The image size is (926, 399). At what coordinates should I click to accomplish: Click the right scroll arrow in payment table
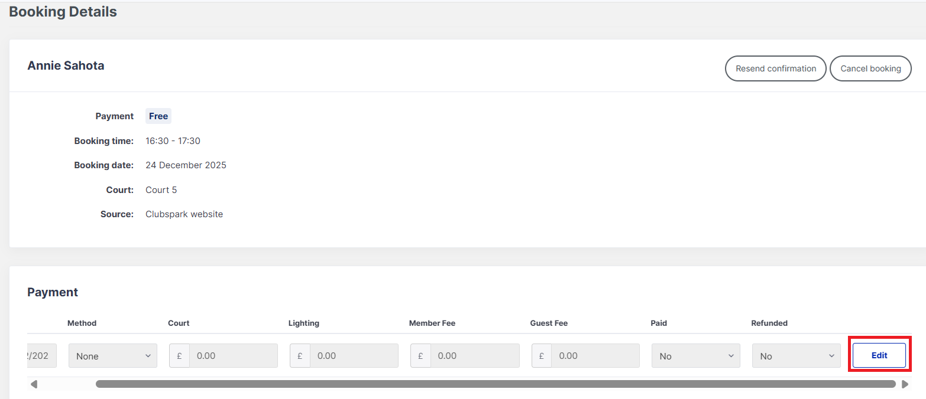tap(905, 384)
